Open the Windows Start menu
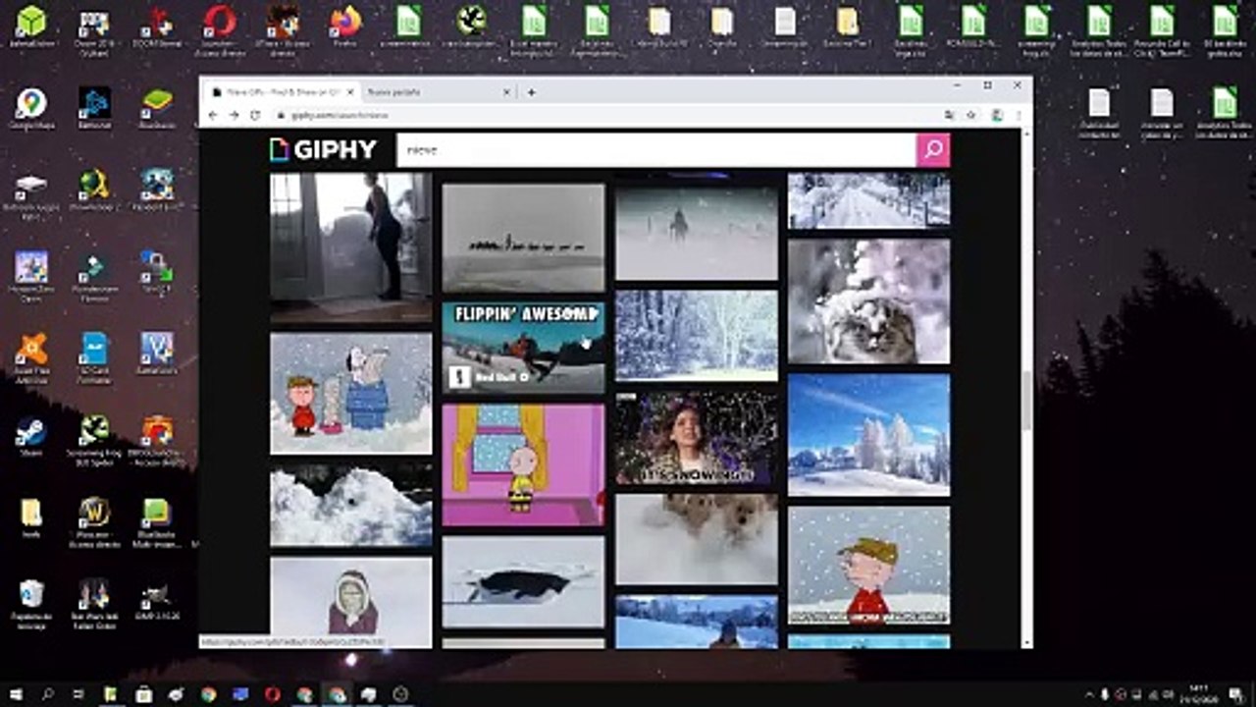Screen dimensions: 1256x707 [x=16, y=694]
